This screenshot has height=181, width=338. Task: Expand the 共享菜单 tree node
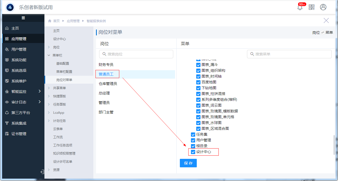[x=49, y=88]
